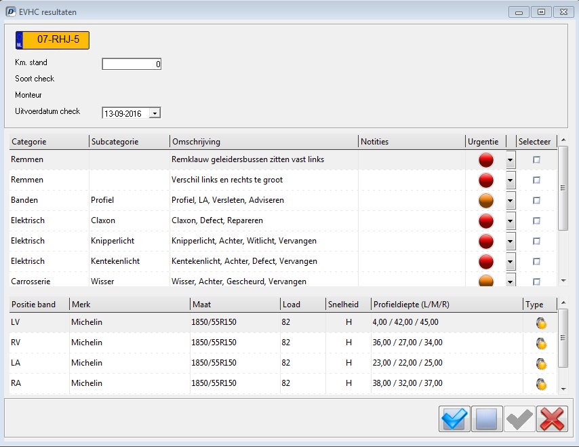Check the Knipperlicht, Achter, Witlicht row box
The height and width of the screenshot is (447, 579).
pyautogui.click(x=536, y=241)
